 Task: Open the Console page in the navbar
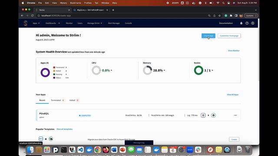pos(129,23)
